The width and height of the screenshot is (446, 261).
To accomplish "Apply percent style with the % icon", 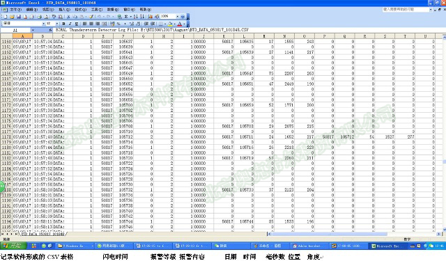I will (118, 24).
